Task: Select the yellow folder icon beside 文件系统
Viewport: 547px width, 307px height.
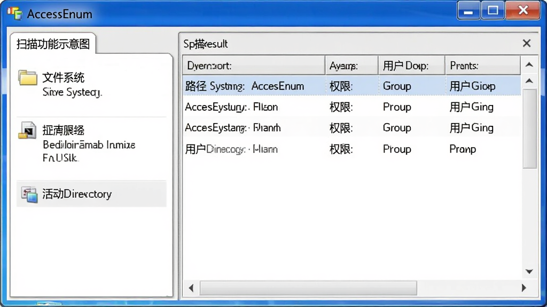Action: click(28, 78)
